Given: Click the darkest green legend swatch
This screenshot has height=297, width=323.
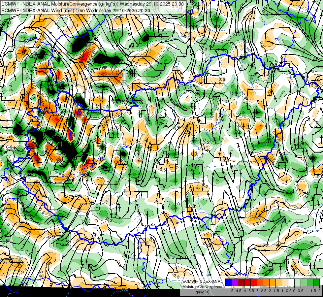Looking at the screenshot, I should 316,282.
